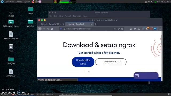Open page actions three-dot menu
The width and height of the screenshot is (171, 96).
pyautogui.click(x=115, y=29)
